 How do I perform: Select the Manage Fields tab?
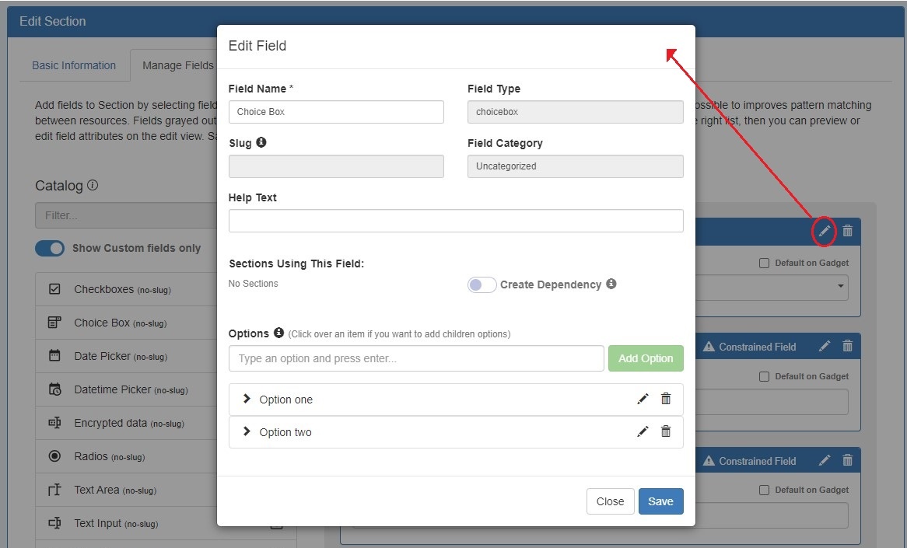click(x=177, y=65)
